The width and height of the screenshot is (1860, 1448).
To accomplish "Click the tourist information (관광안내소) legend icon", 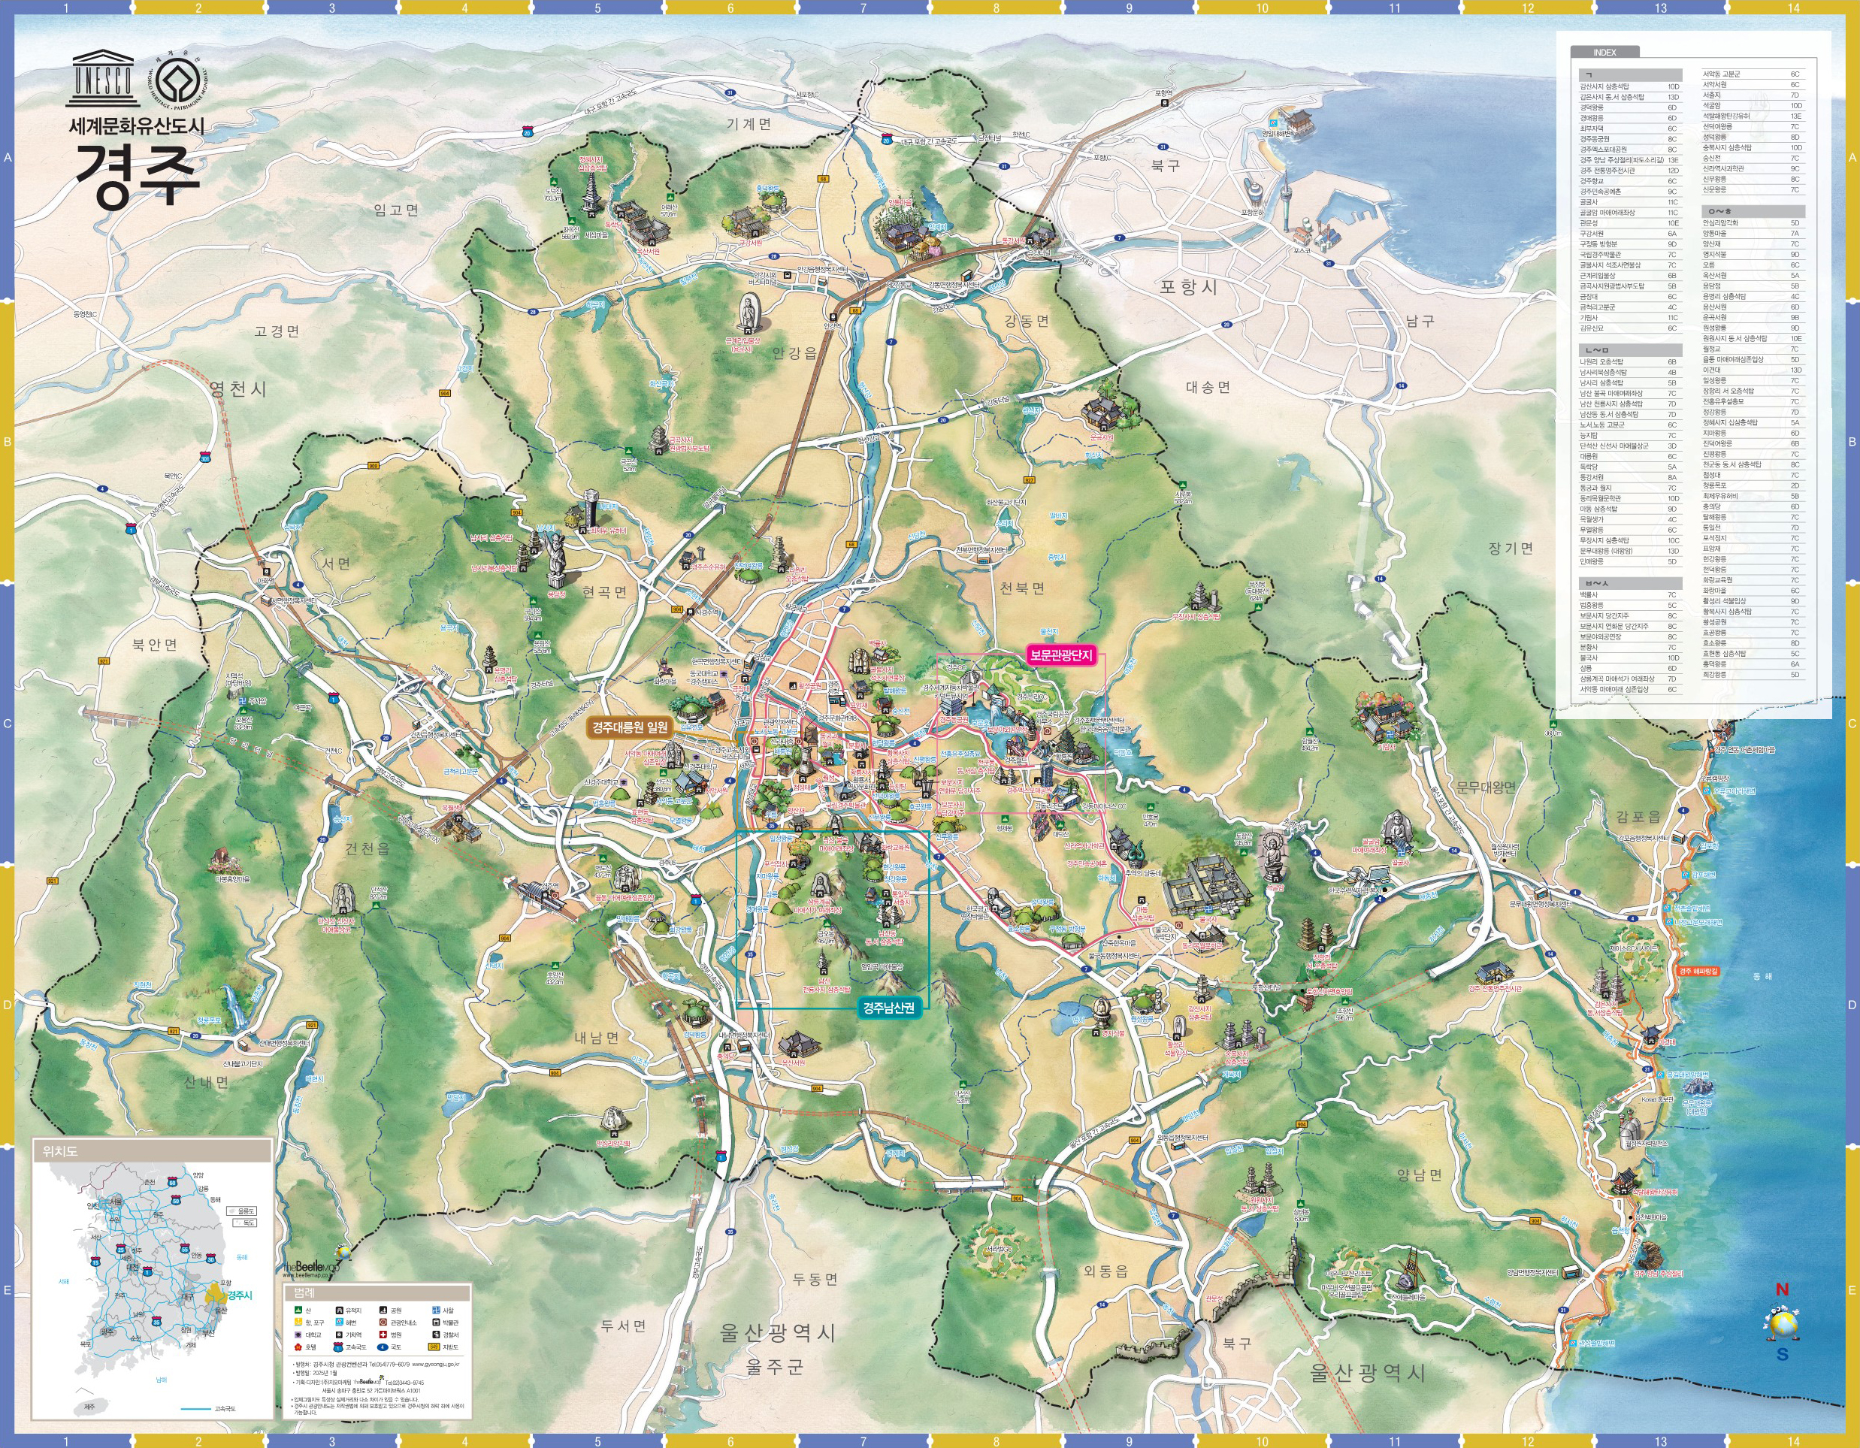I will click(384, 1322).
